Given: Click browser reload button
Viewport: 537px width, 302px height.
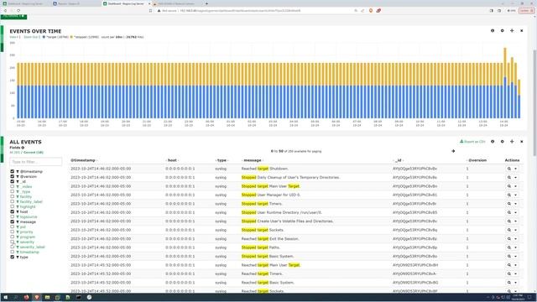Looking at the screenshot, I should [x=18, y=11].
